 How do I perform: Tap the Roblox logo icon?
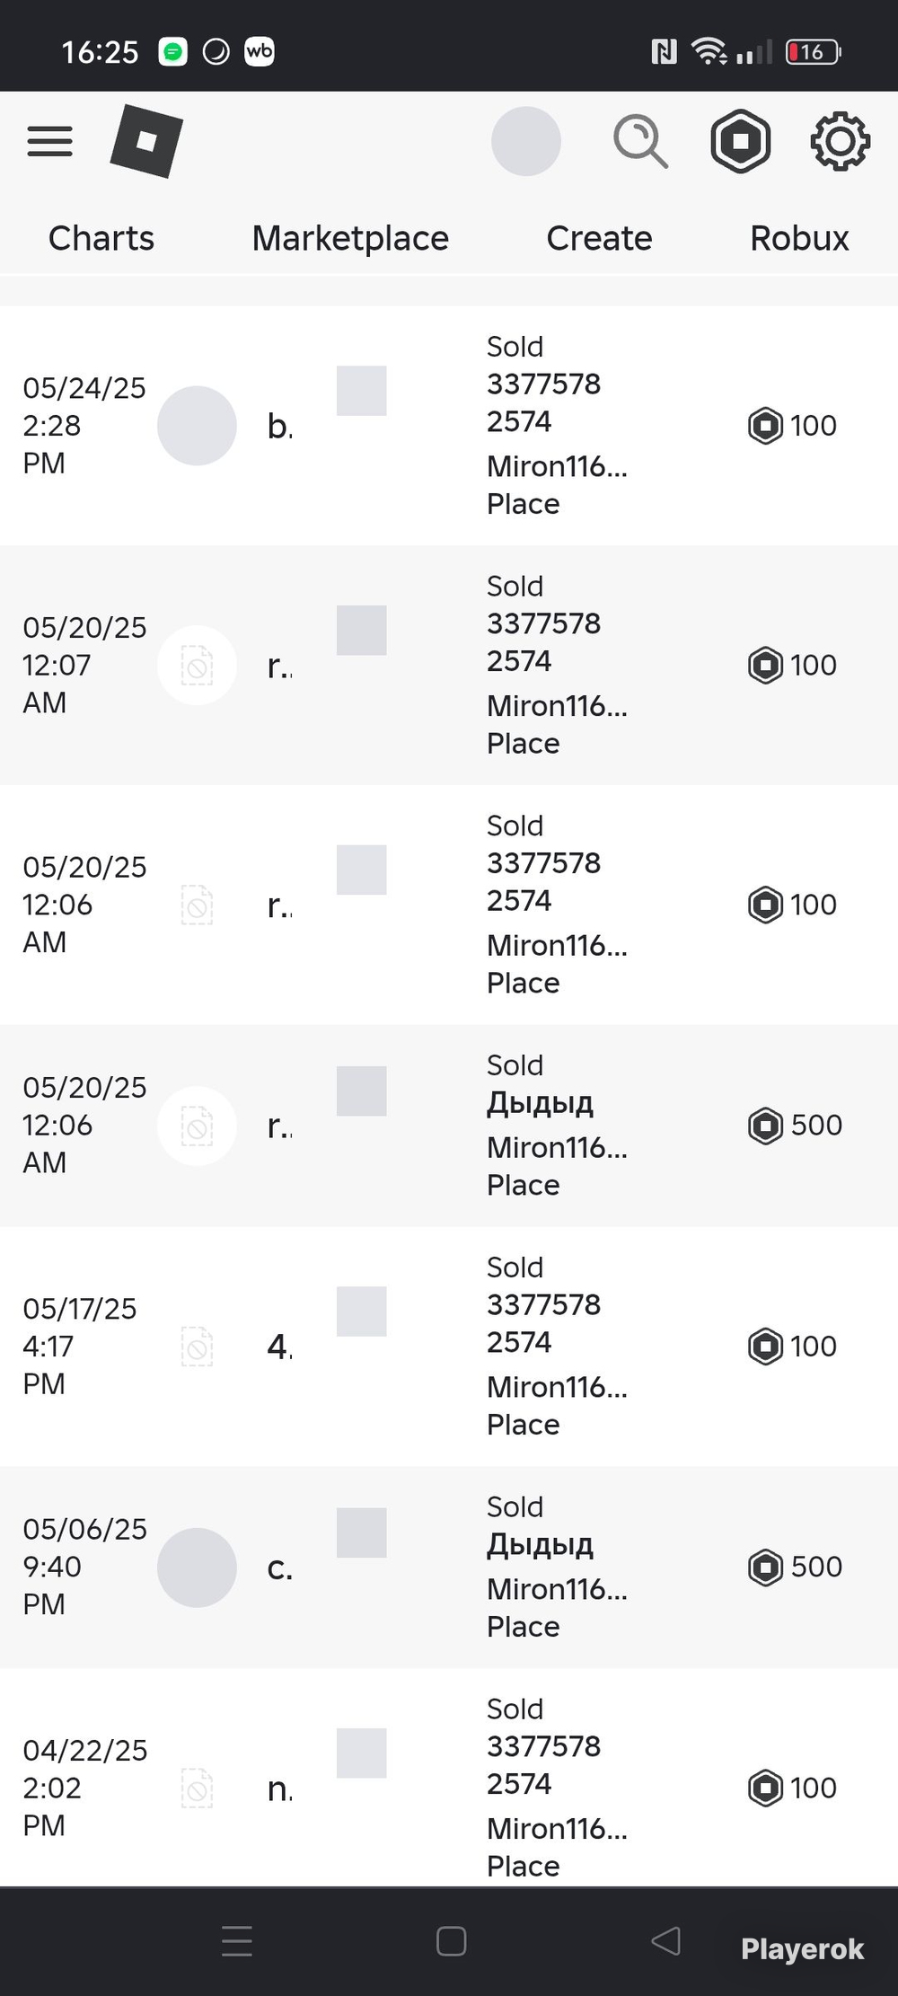coord(146,141)
